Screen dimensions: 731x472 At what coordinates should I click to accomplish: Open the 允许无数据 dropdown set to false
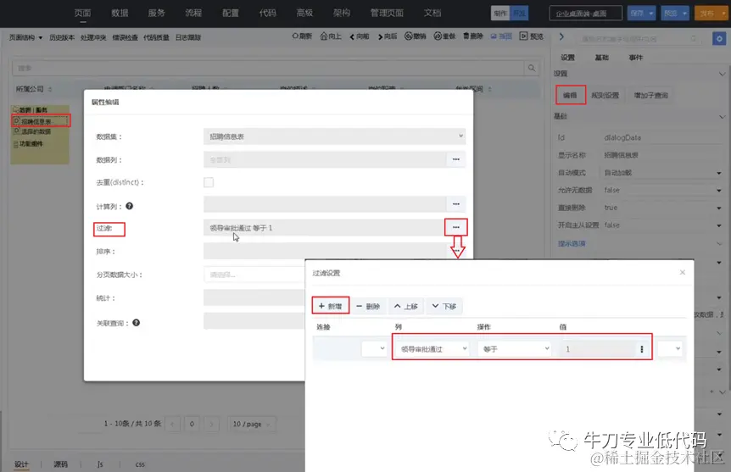(x=662, y=190)
